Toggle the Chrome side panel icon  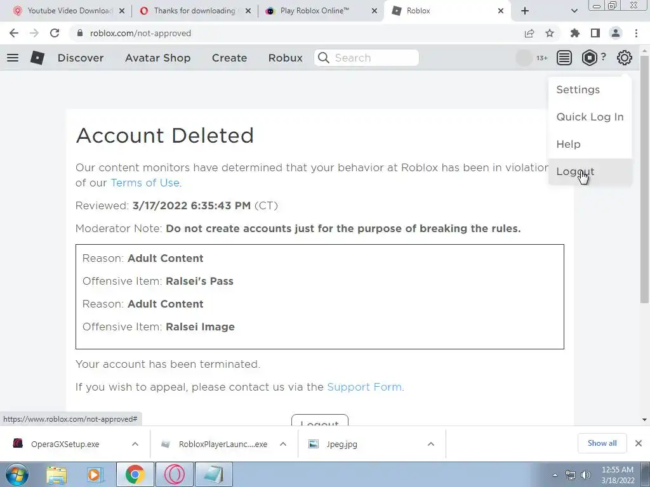pyautogui.click(x=595, y=33)
